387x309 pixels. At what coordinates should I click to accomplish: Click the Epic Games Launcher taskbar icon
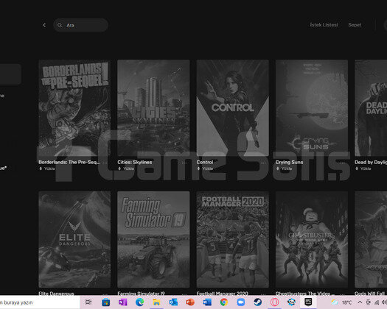(x=308, y=302)
